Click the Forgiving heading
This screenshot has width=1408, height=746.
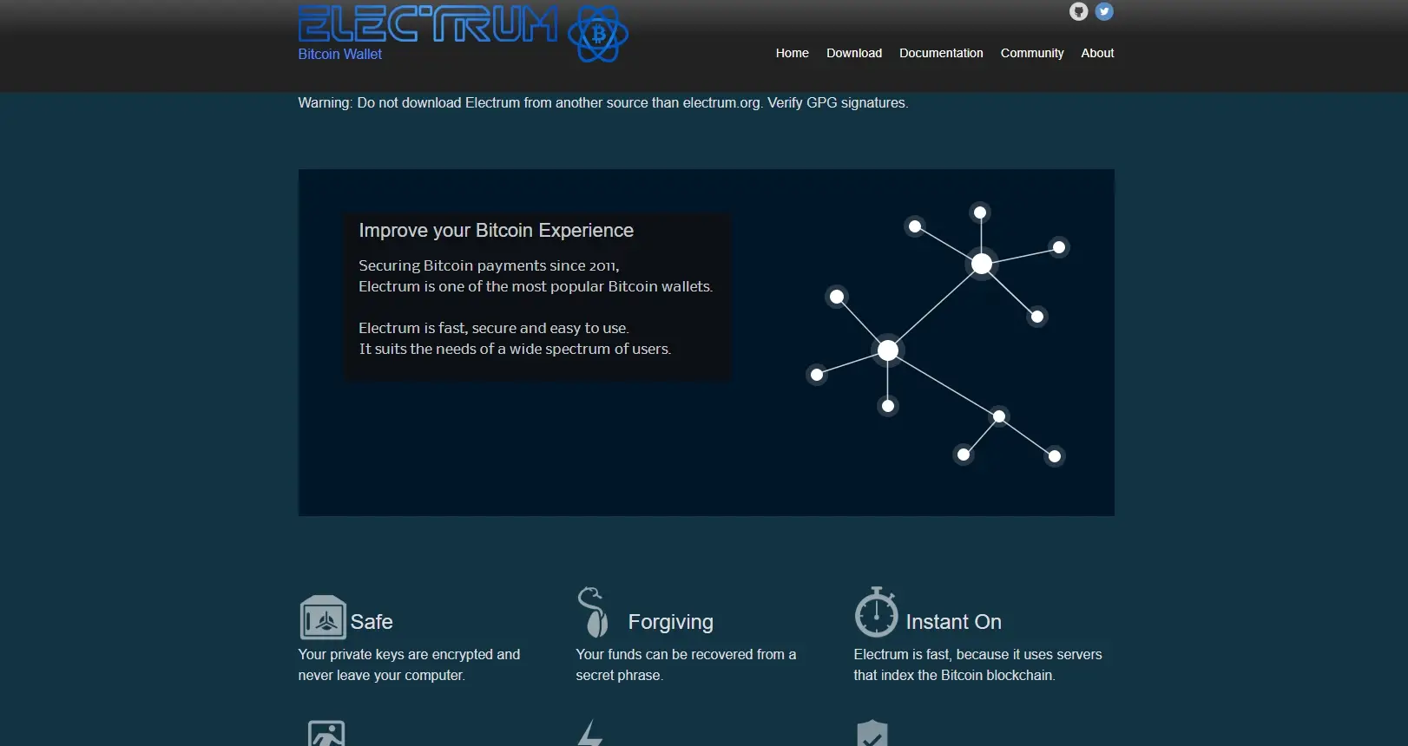[670, 622]
